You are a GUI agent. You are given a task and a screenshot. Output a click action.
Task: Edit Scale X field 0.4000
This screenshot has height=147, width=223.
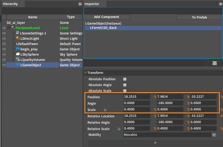(137, 109)
